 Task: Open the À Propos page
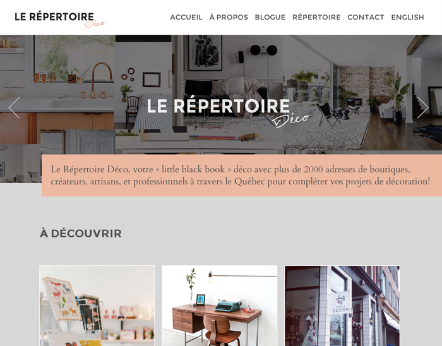[229, 17]
